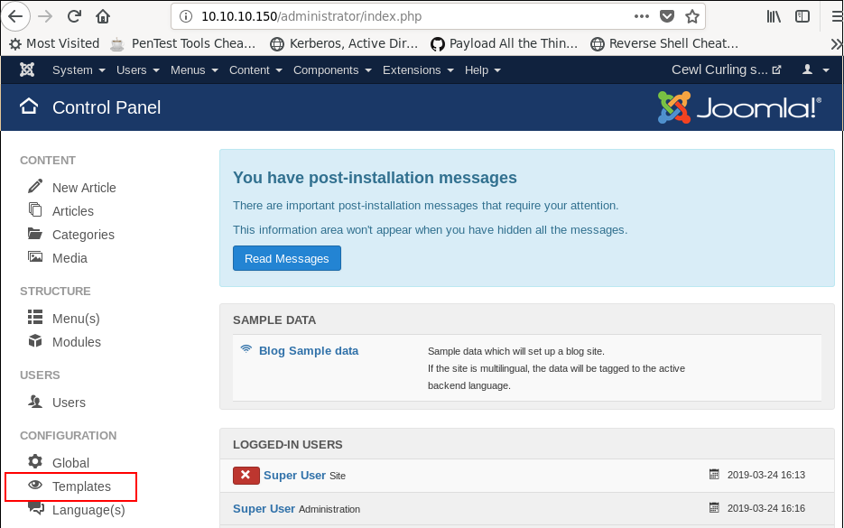This screenshot has width=844, height=528.
Task: Click the New Article pencil icon
Action: [35, 187]
